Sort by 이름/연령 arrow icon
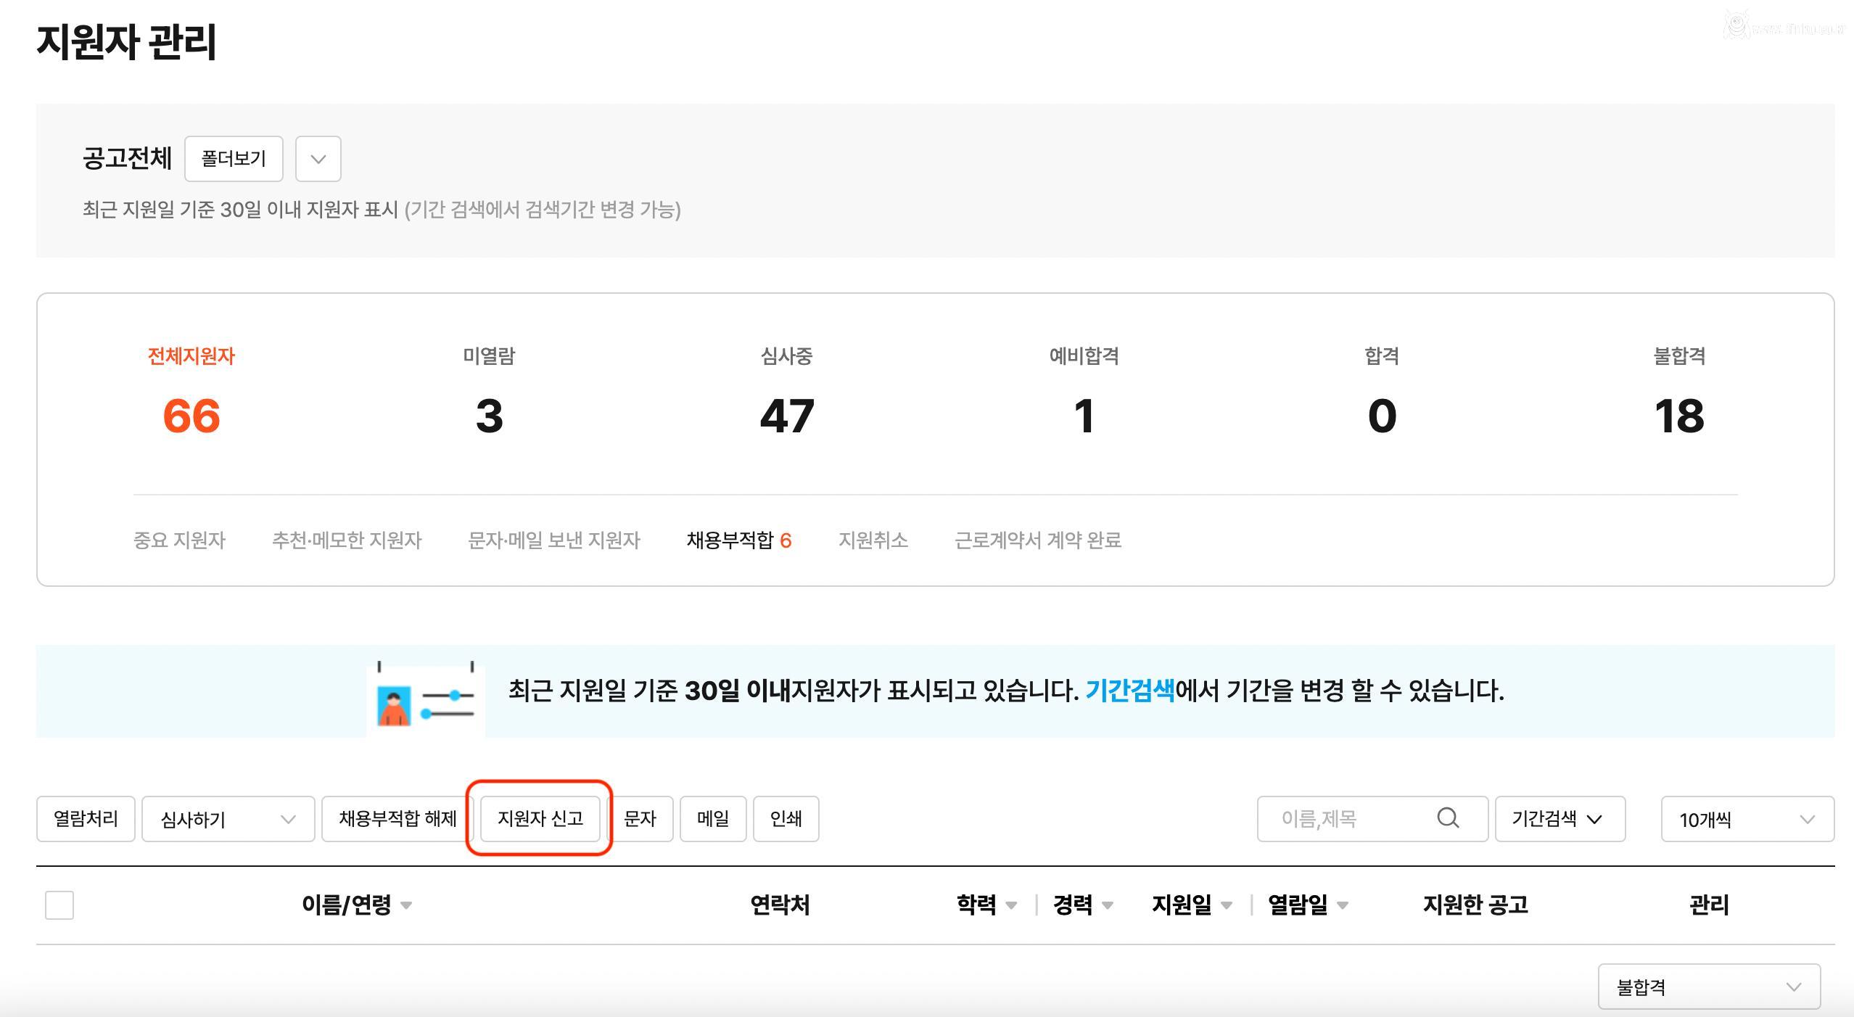Image resolution: width=1854 pixels, height=1017 pixels. click(406, 905)
